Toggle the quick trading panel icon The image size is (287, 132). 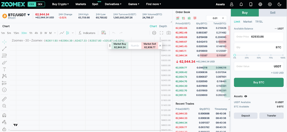pos(104,33)
